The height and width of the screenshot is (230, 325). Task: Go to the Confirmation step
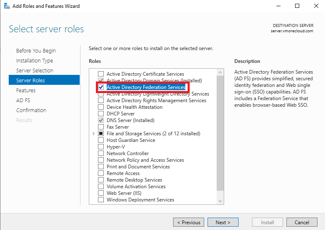pos(31,110)
